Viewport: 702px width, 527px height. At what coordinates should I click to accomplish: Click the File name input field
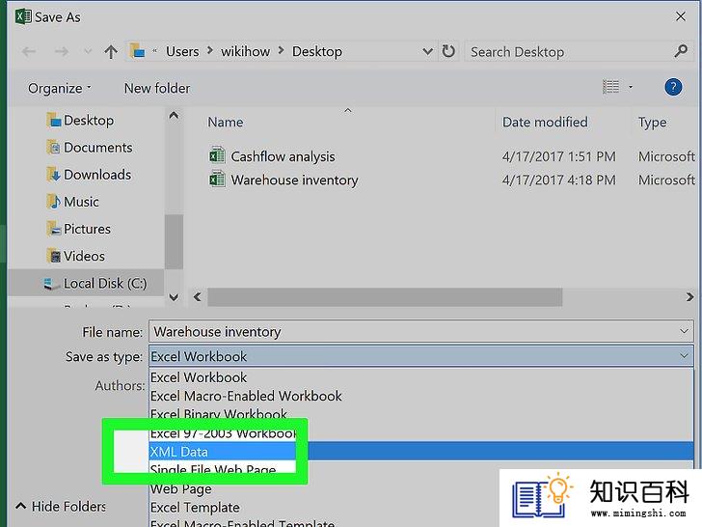pos(420,332)
